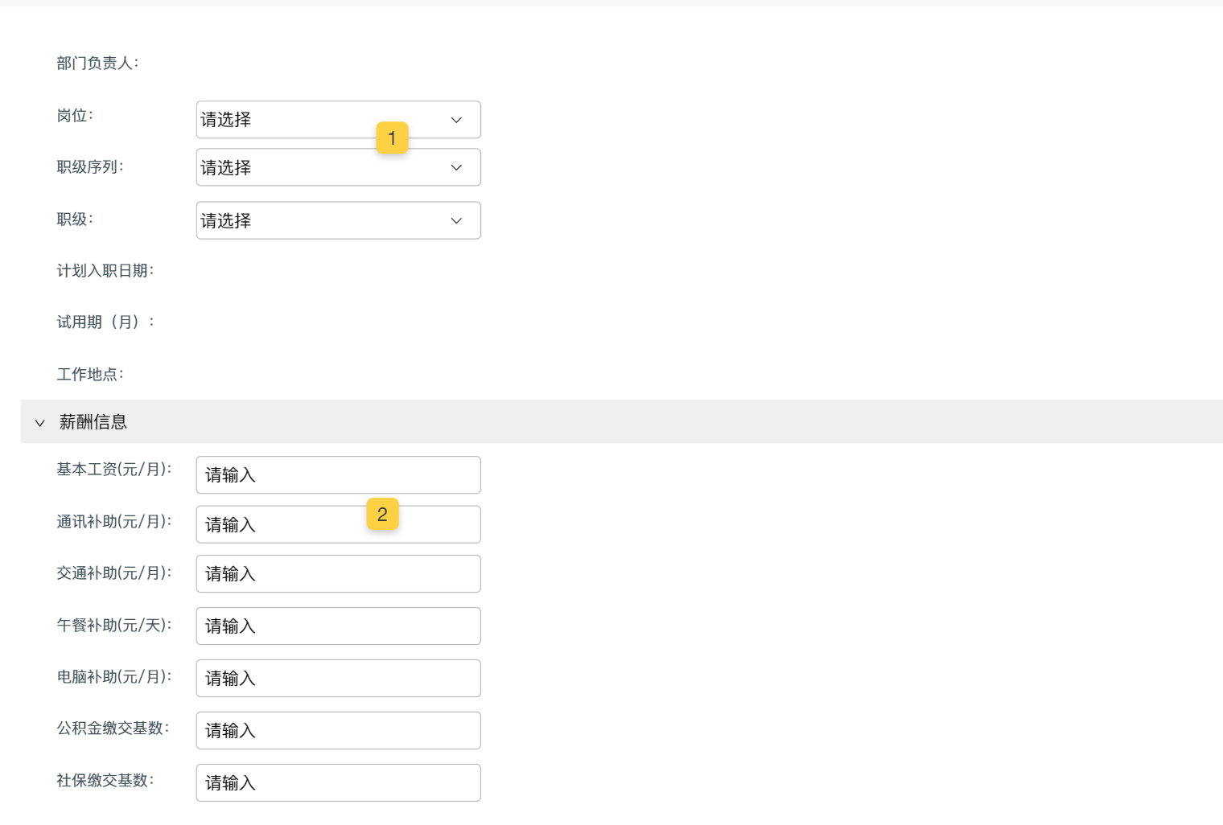Click the 薪酬信息 section header title
The image size is (1223, 825).
click(x=93, y=422)
